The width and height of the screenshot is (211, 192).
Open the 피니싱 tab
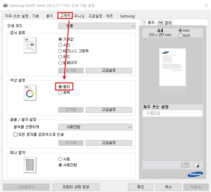[x=79, y=16]
